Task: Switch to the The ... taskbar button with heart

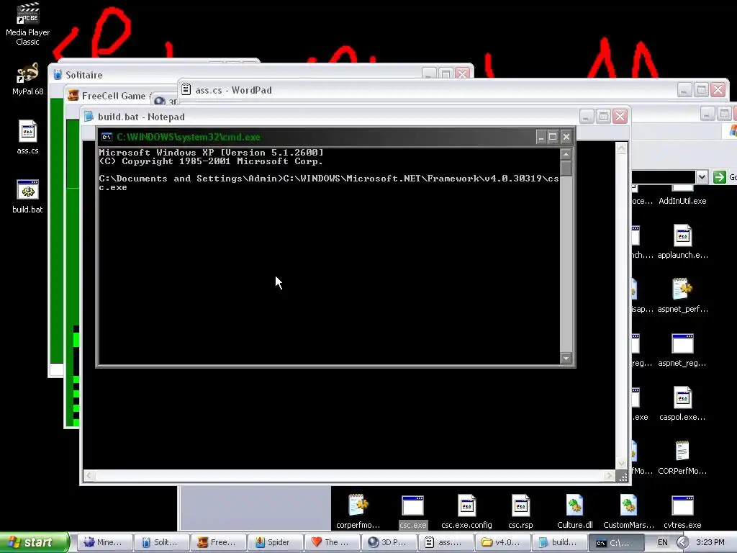Action: [332, 542]
